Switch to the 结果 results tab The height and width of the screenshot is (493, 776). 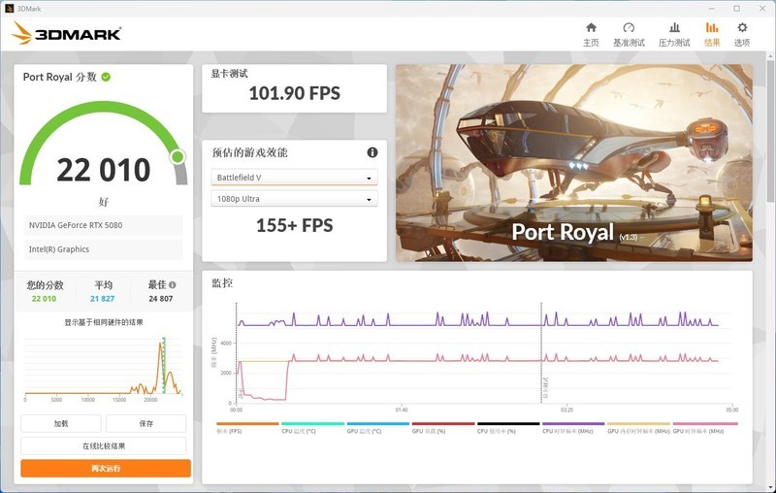pos(712,34)
